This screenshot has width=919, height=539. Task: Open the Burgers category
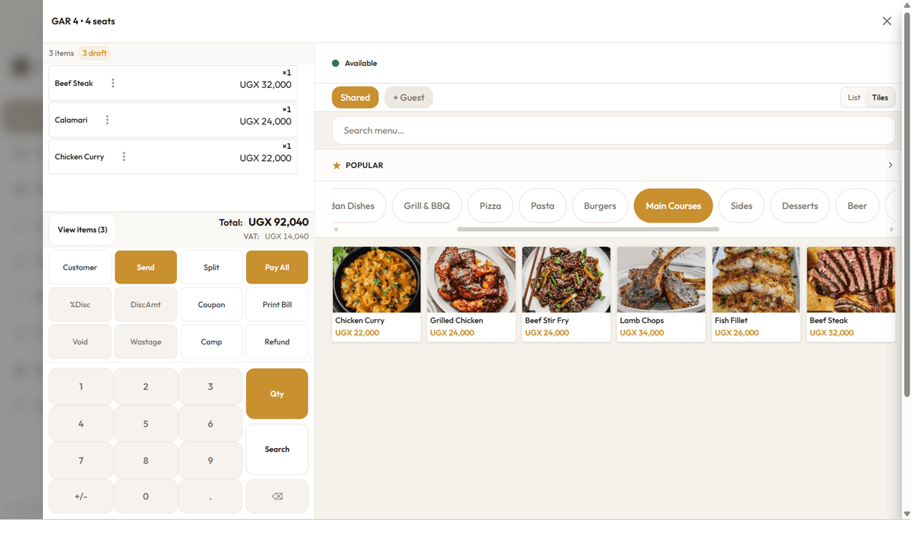point(600,205)
